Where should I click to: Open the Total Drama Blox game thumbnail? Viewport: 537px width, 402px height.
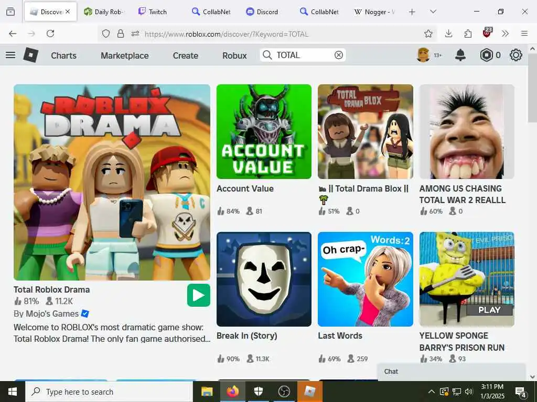(x=366, y=131)
